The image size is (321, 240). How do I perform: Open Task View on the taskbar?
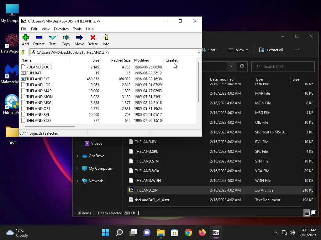(x=133, y=232)
